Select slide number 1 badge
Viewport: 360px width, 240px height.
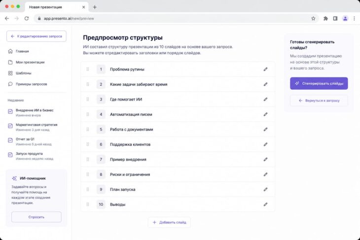(x=101, y=69)
